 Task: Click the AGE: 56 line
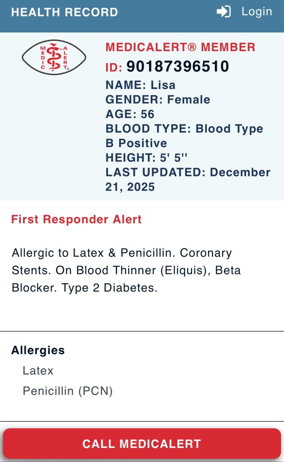130,114
